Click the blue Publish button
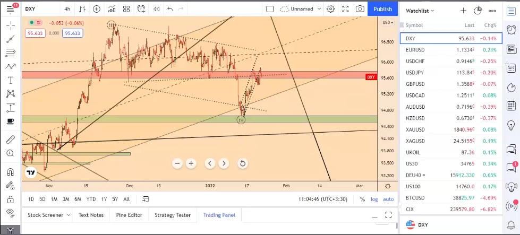Screen dimensions: 520x235 (x=382, y=9)
